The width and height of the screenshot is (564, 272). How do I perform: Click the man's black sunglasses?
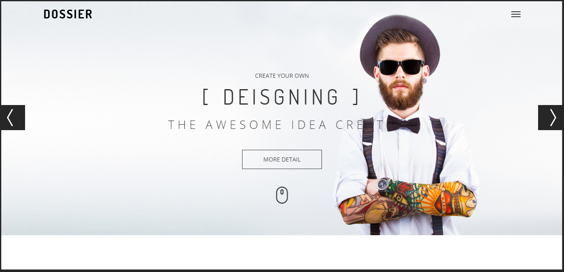pyautogui.click(x=401, y=67)
